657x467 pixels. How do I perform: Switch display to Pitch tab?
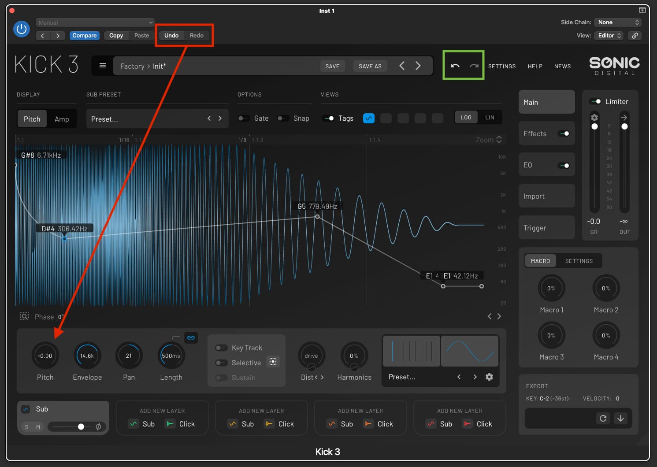click(32, 119)
